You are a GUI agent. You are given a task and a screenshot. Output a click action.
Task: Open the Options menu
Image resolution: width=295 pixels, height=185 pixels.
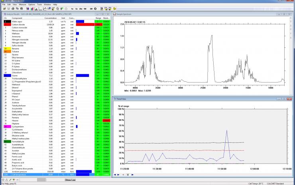pos(31,4)
